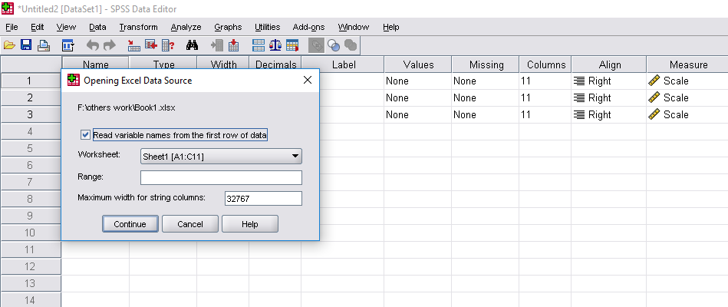Click the SPSS title bar application icon

point(8,8)
